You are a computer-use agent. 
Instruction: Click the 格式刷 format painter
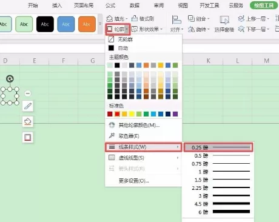143,19
